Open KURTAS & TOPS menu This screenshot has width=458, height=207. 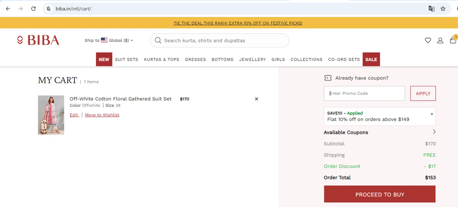162,59
